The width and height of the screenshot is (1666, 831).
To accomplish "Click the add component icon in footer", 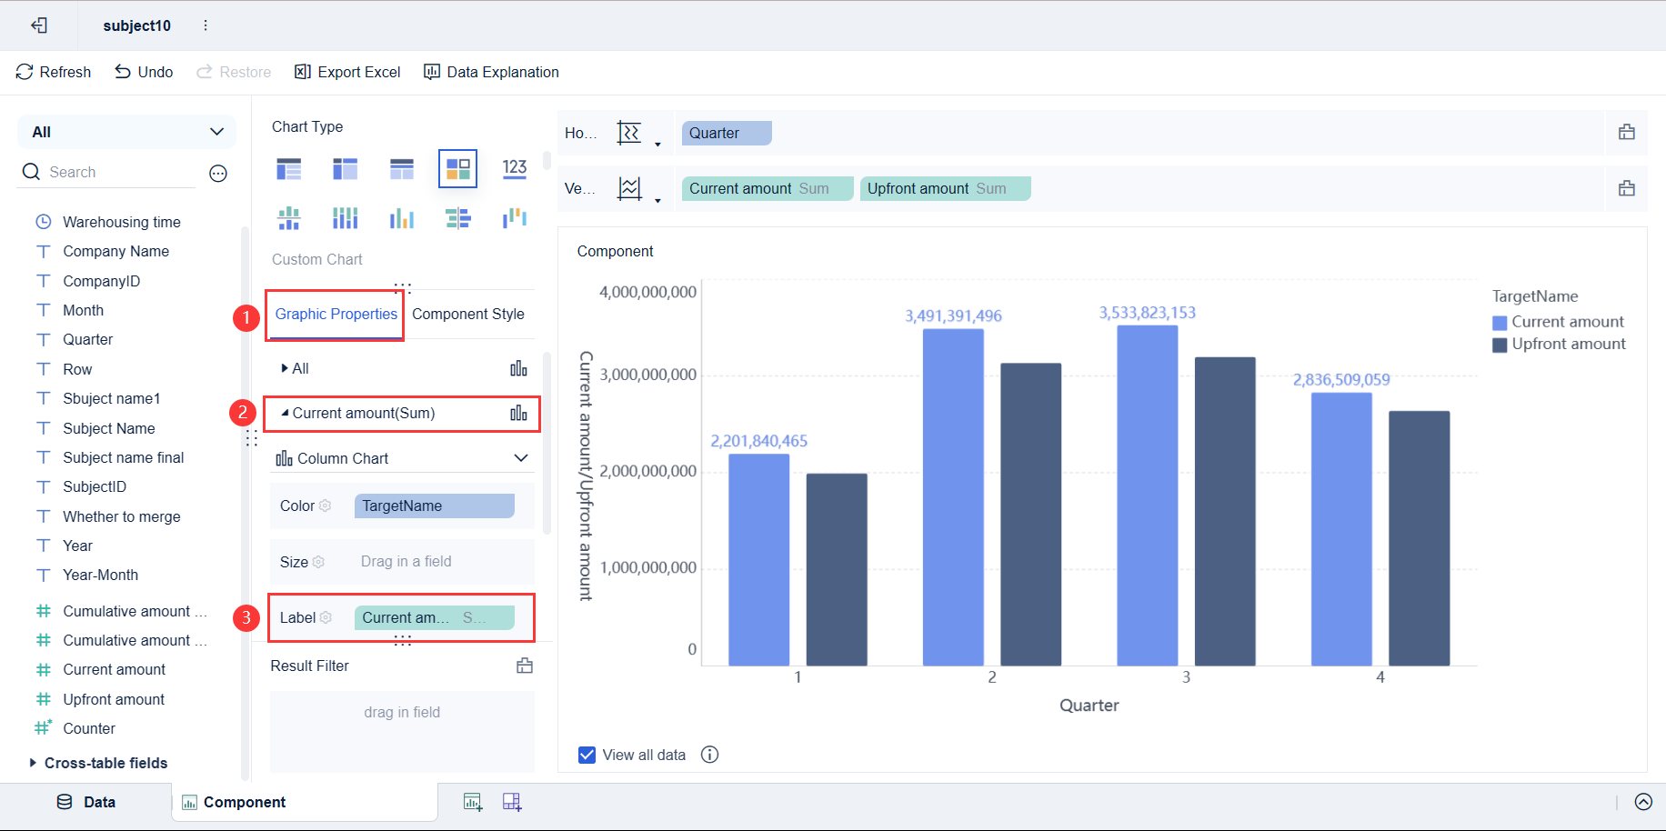I will (473, 802).
